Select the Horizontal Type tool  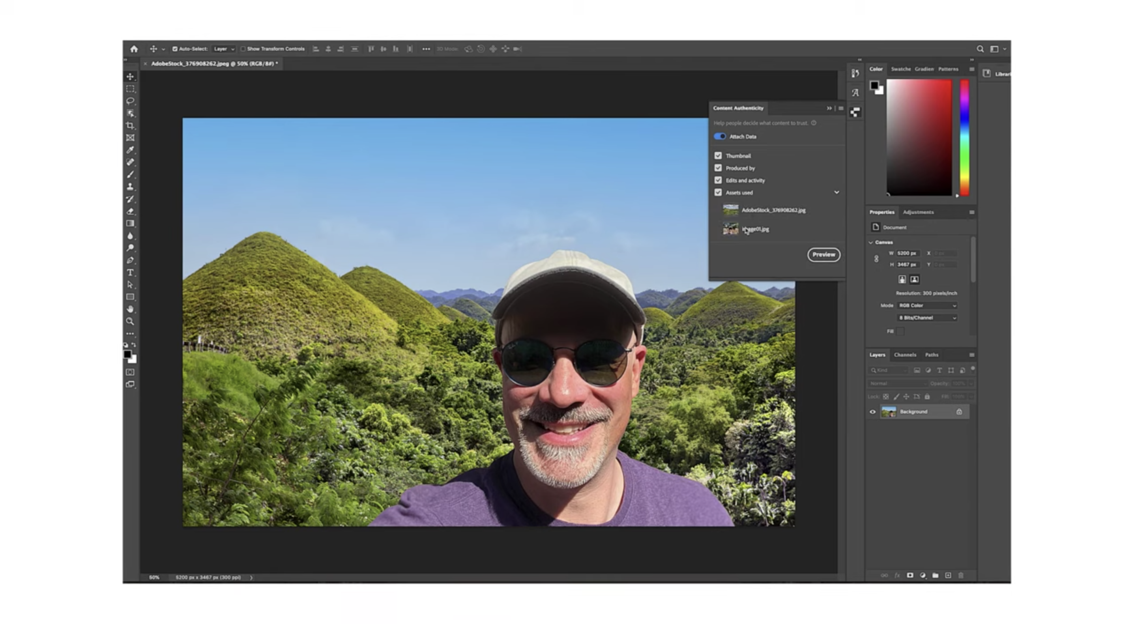tap(130, 273)
